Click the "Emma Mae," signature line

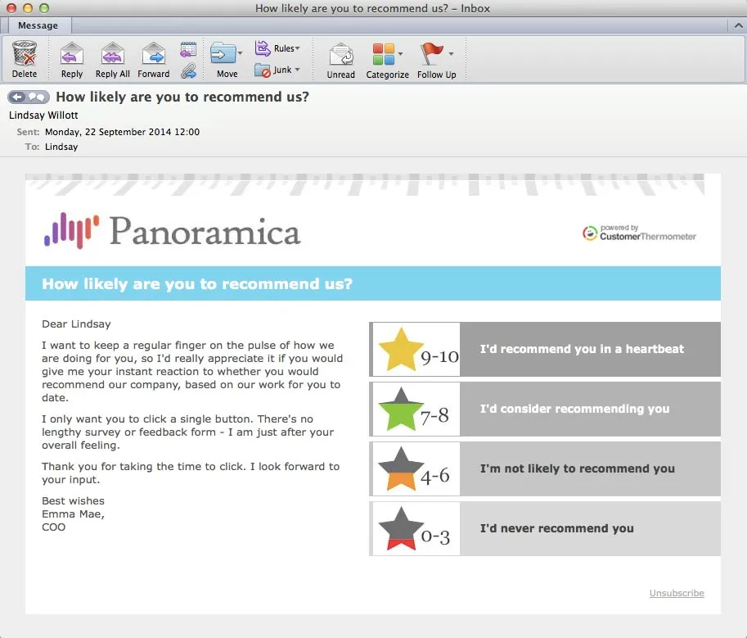click(73, 514)
